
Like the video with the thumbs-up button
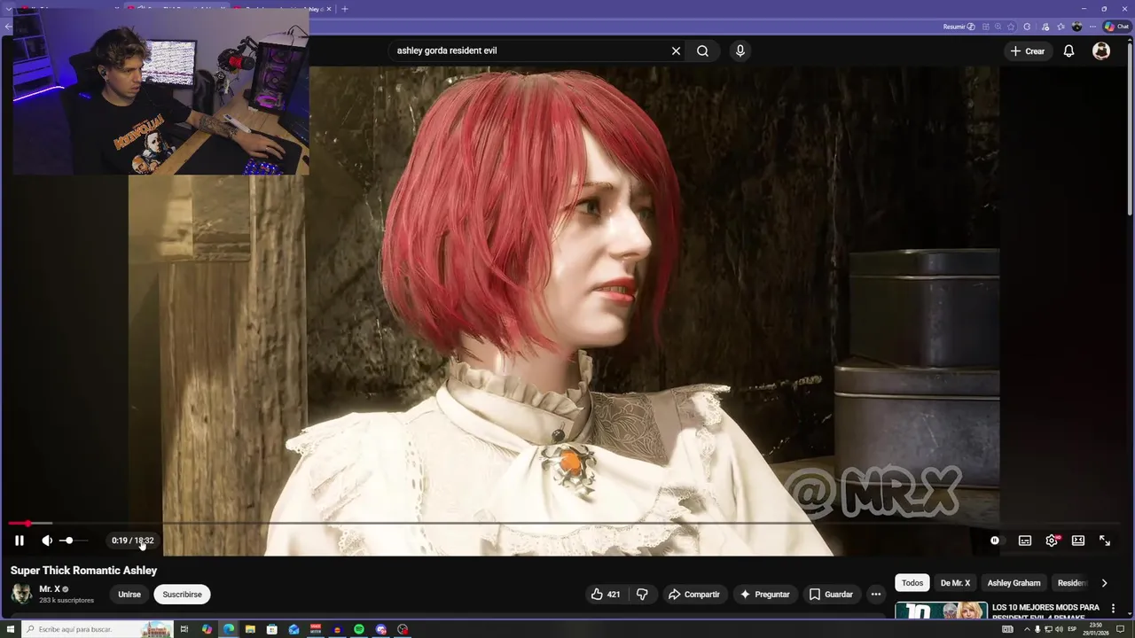pos(606,595)
